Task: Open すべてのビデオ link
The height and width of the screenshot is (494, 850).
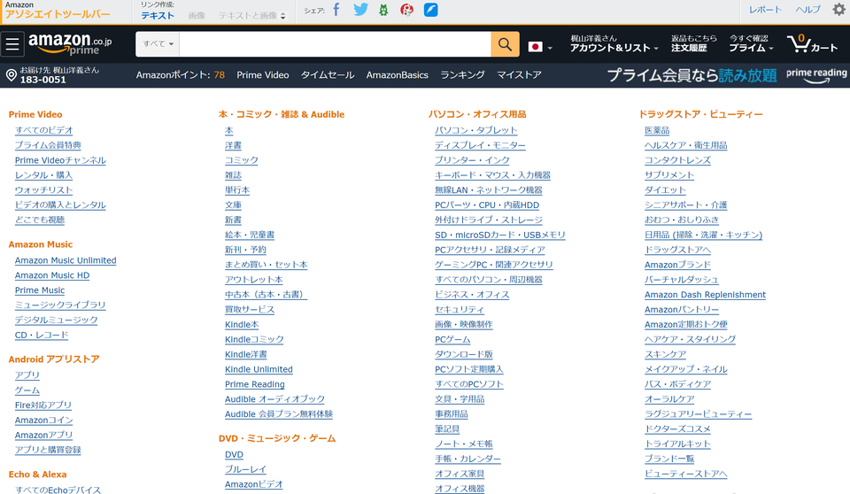Action: pos(44,130)
